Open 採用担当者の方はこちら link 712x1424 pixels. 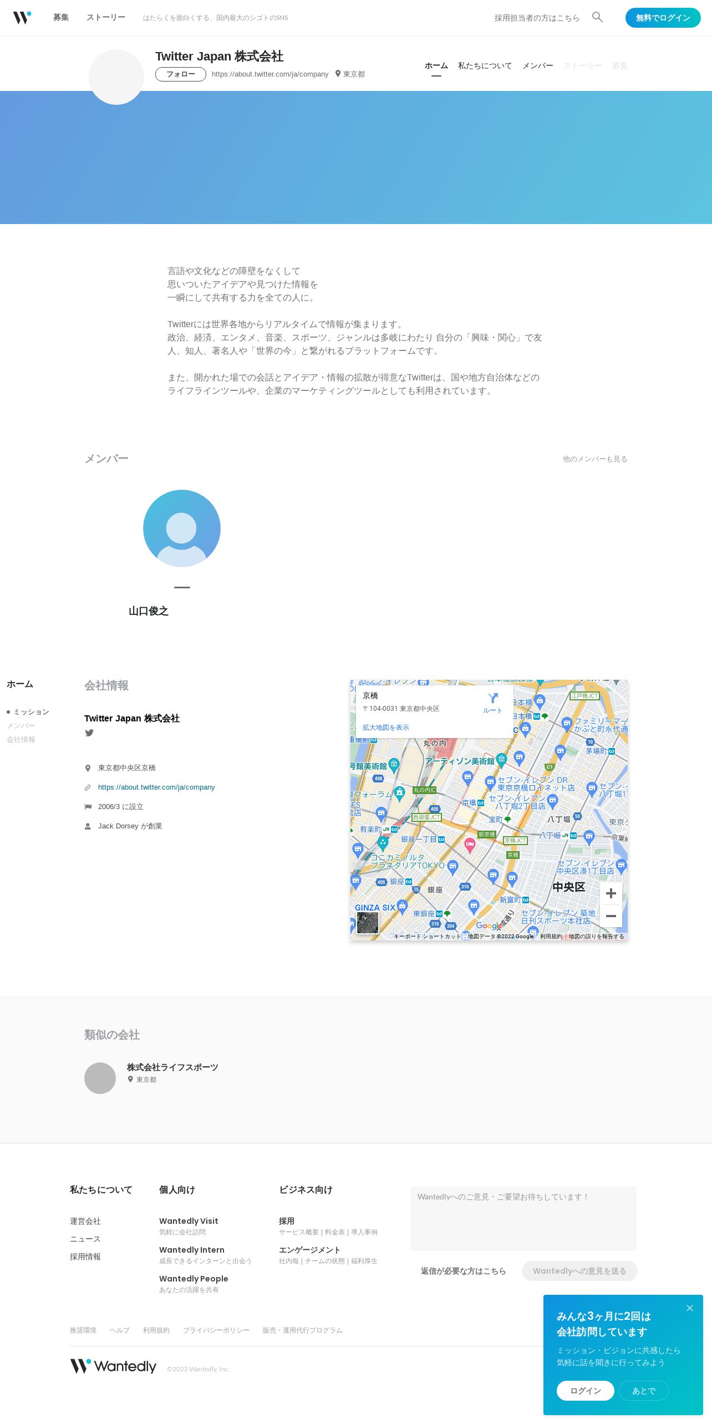click(x=537, y=18)
